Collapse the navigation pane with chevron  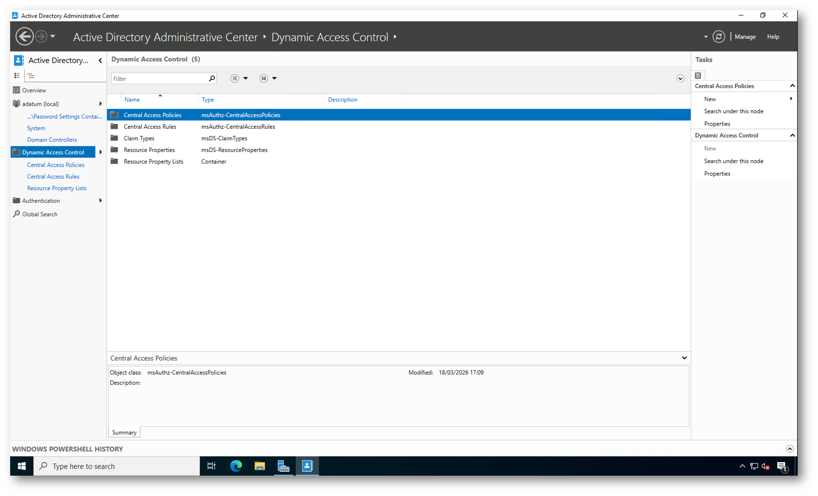pos(100,60)
